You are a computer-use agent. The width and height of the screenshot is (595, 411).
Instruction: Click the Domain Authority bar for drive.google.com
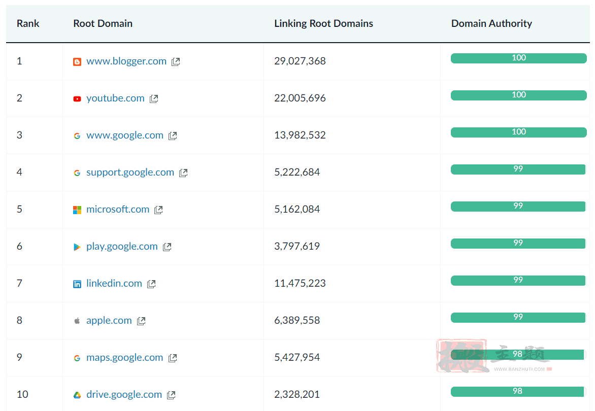point(517,392)
